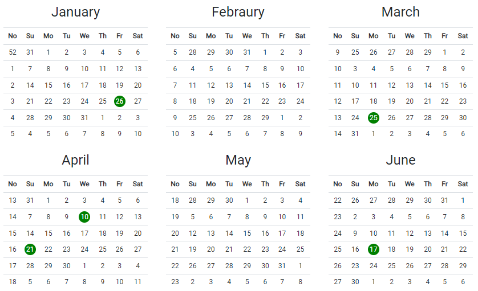478x291 pixels.
Task: Click the Sat column header in June
Action: 463,184
